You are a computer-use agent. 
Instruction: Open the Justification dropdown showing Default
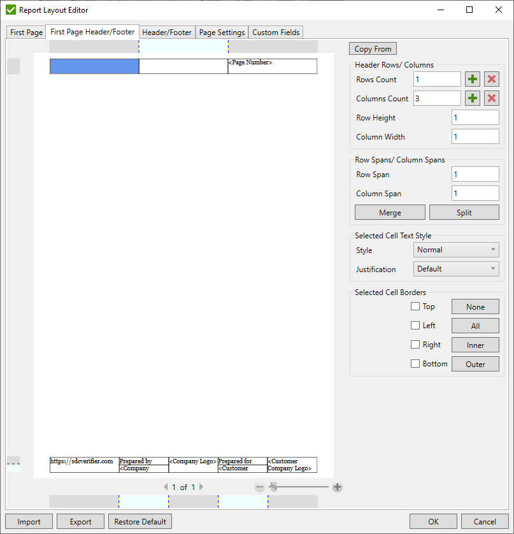[455, 269]
